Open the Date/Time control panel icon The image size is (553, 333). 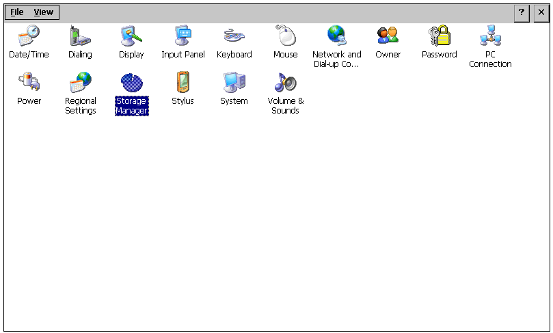(29, 36)
